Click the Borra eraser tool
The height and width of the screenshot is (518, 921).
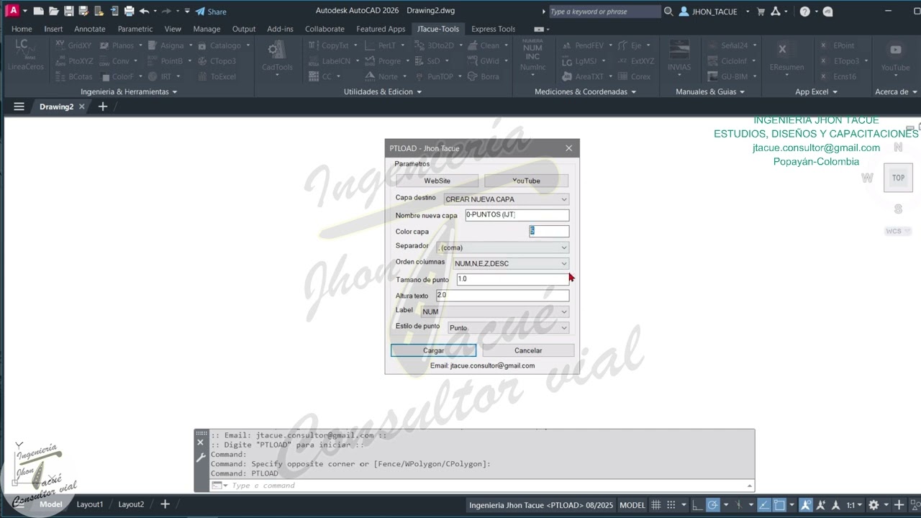pyautogui.click(x=483, y=76)
